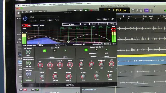This screenshot has width=166, height=93.
Task: Click Resonant Note Filter HOLD knob
Action: (96, 76)
